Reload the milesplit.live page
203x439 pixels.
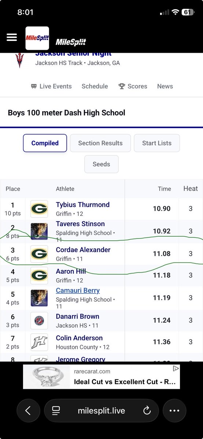147,411
